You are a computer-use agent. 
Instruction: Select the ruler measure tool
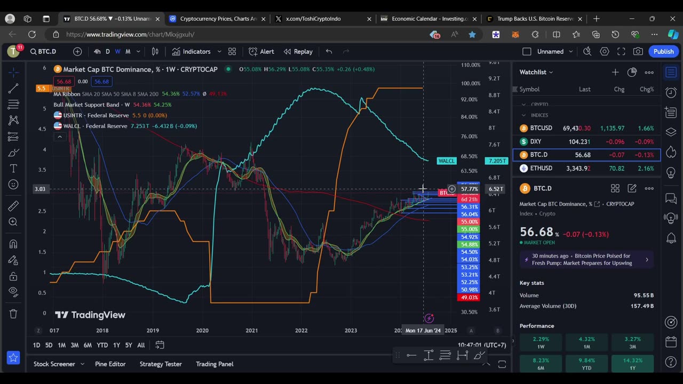[13, 206]
